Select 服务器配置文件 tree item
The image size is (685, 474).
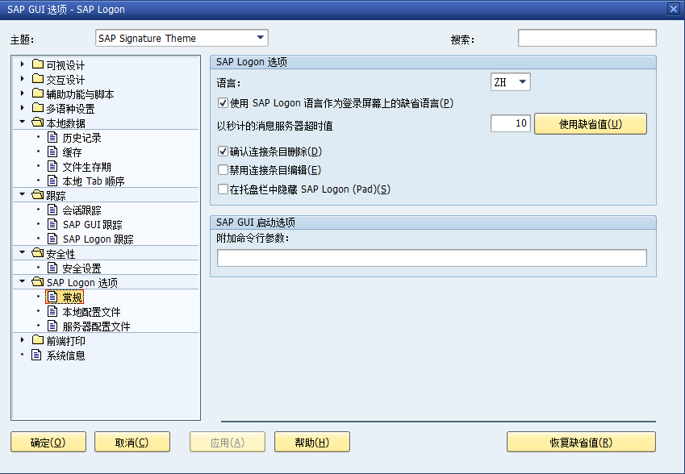pyautogui.click(x=96, y=326)
